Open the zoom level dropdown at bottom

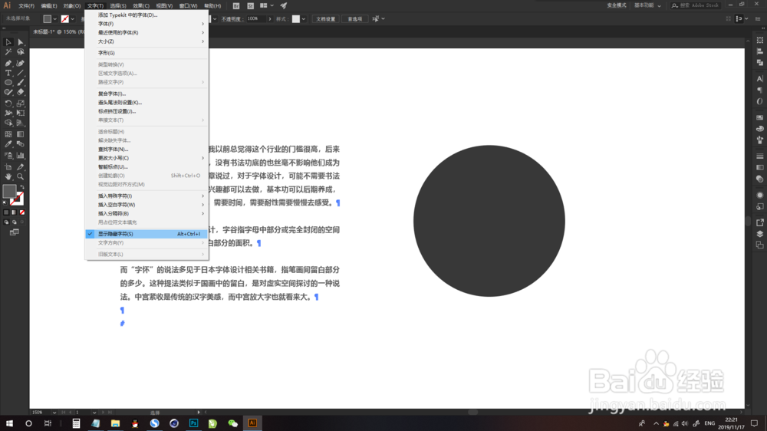(54, 413)
